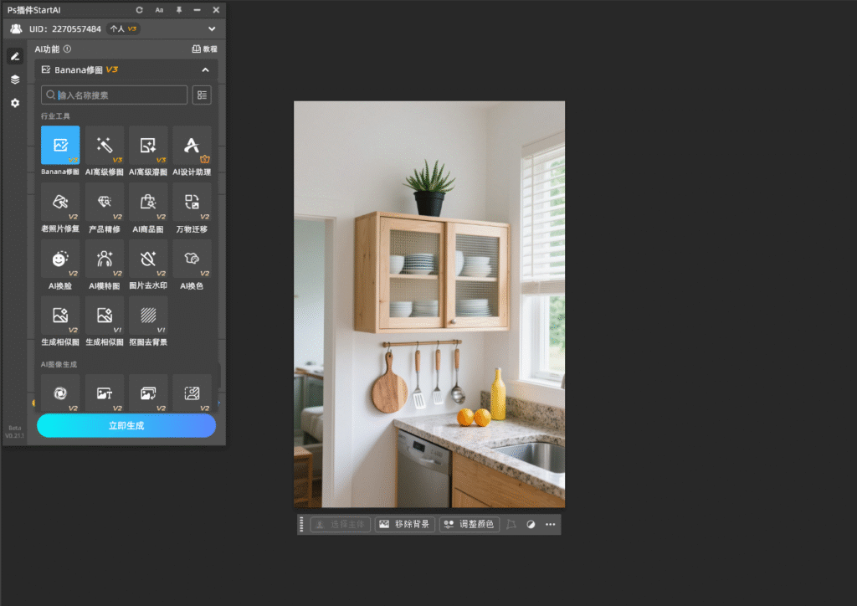Open the AI换脸 face swap tool
Screen dimensions: 857x606
(60, 259)
